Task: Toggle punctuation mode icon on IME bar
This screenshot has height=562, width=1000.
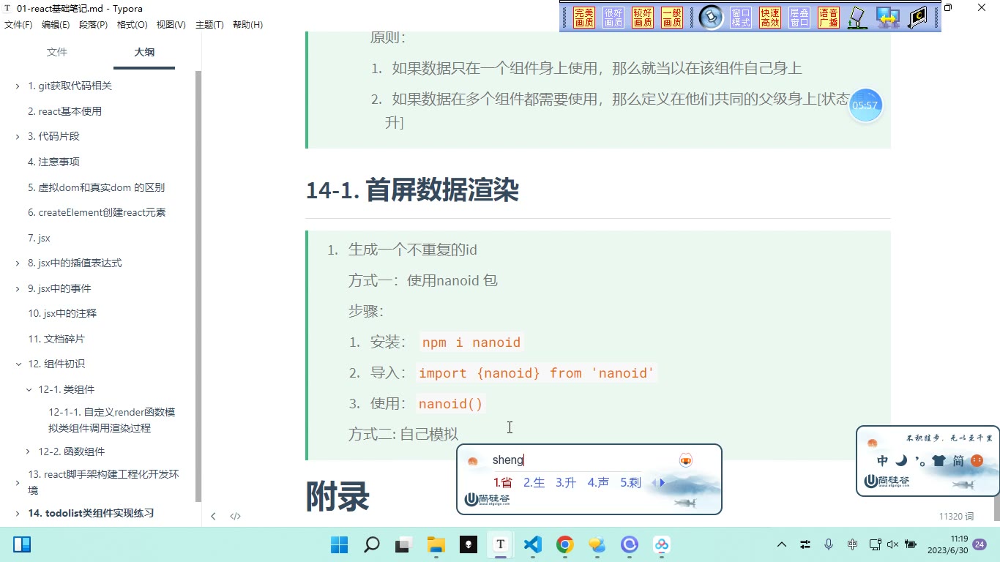Action: pyautogui.click(x=919, y=461)
